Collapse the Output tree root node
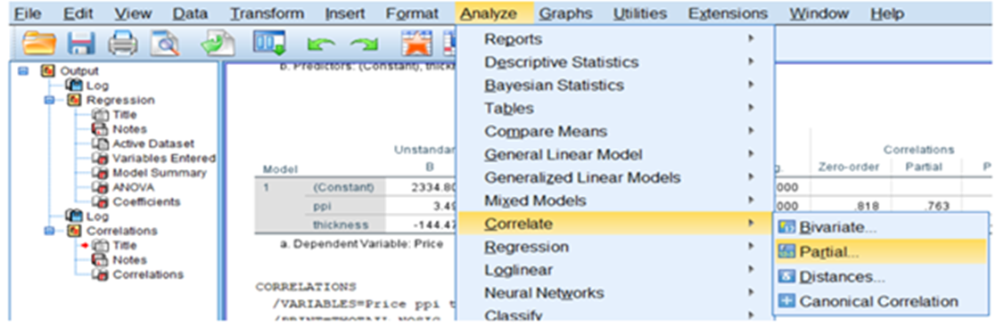Viewport: 996px width, 335px height. pos(23,71)
